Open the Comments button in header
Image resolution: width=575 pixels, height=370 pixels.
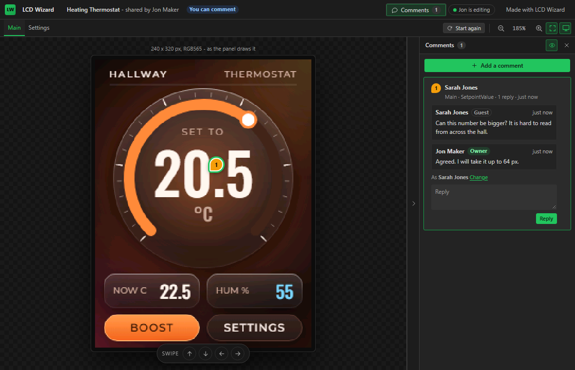pyautogui.click(x=416, y=10)
